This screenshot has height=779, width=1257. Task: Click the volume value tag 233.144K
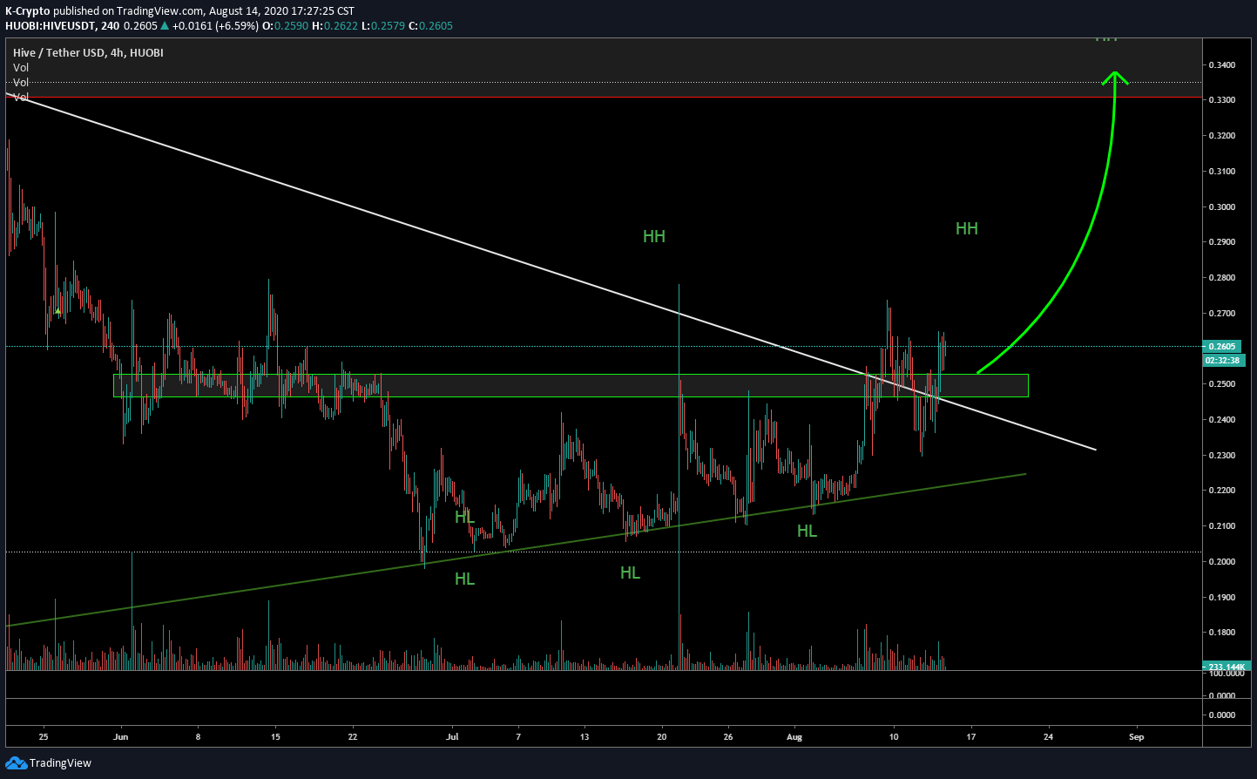coord(1227,667)
